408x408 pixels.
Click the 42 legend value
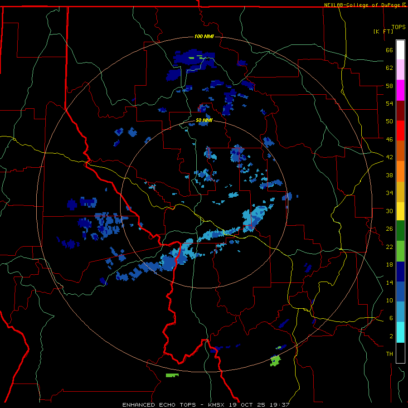389,157
